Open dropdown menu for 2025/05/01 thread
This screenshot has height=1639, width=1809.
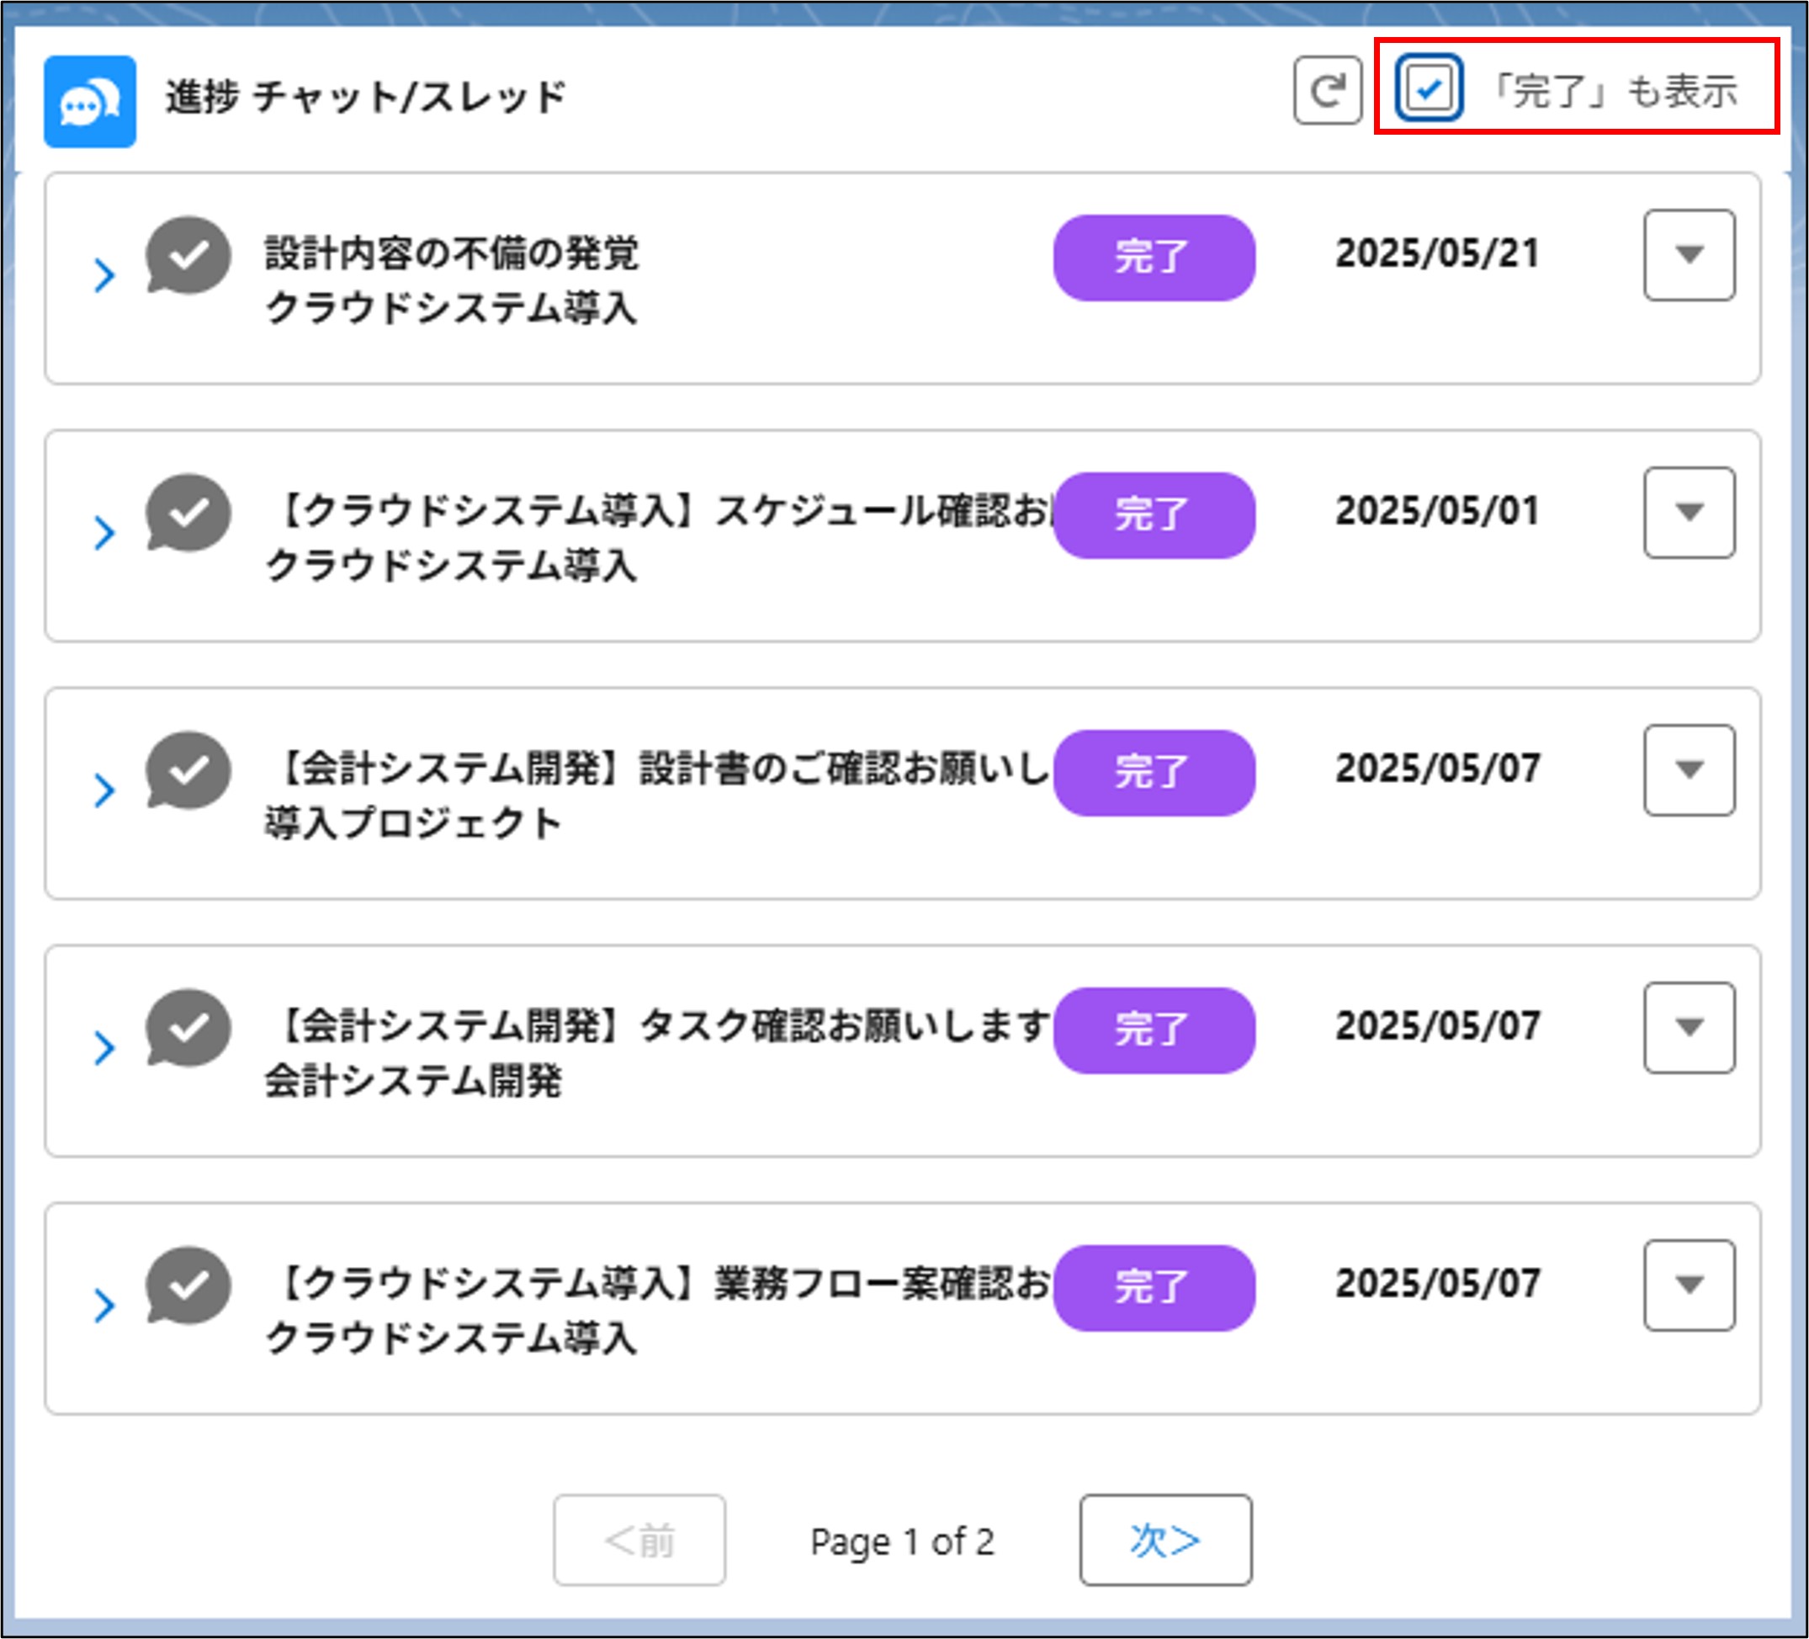1689,513
